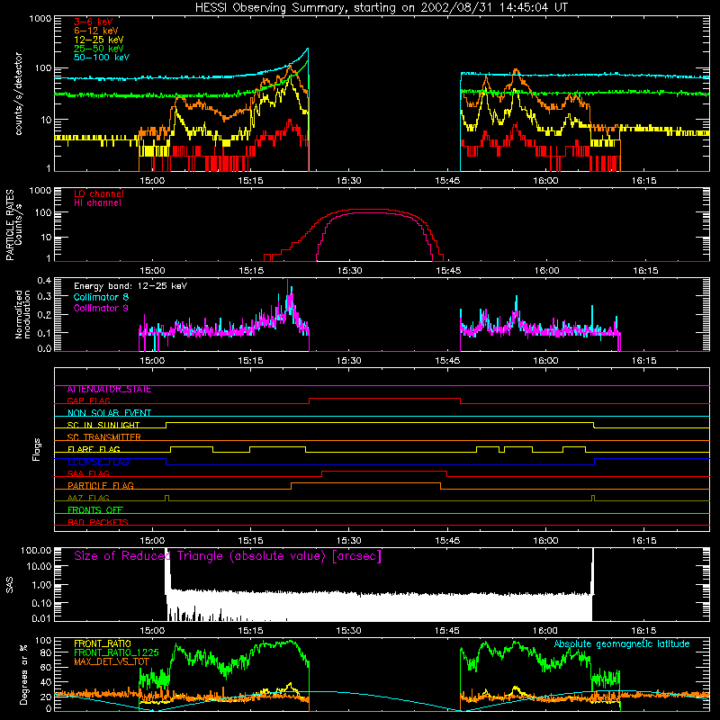The height and width of the screenshot is (720, 720).
Task: Select the MAX_DET_VS_TOT legend label
Action: [112, 661]
